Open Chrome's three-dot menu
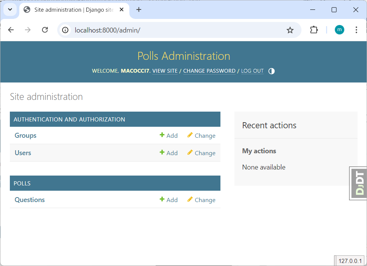 point(356,30)
